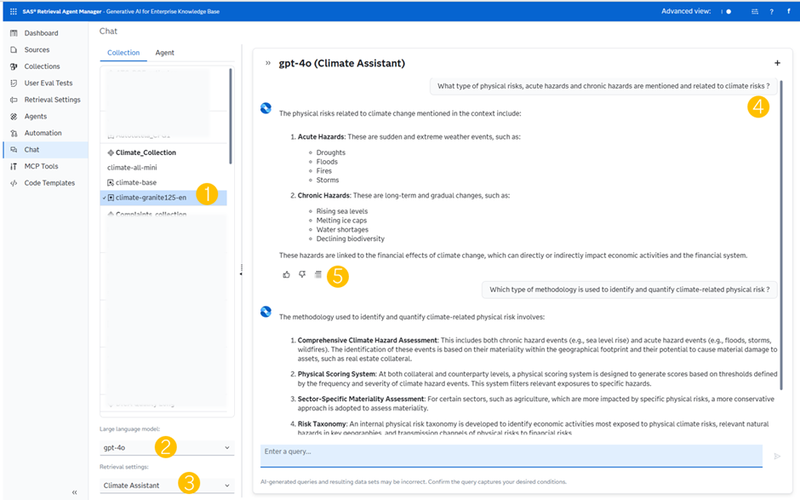Click the first assistant avatar icon

pyautogui.click(x=266, y=108)
